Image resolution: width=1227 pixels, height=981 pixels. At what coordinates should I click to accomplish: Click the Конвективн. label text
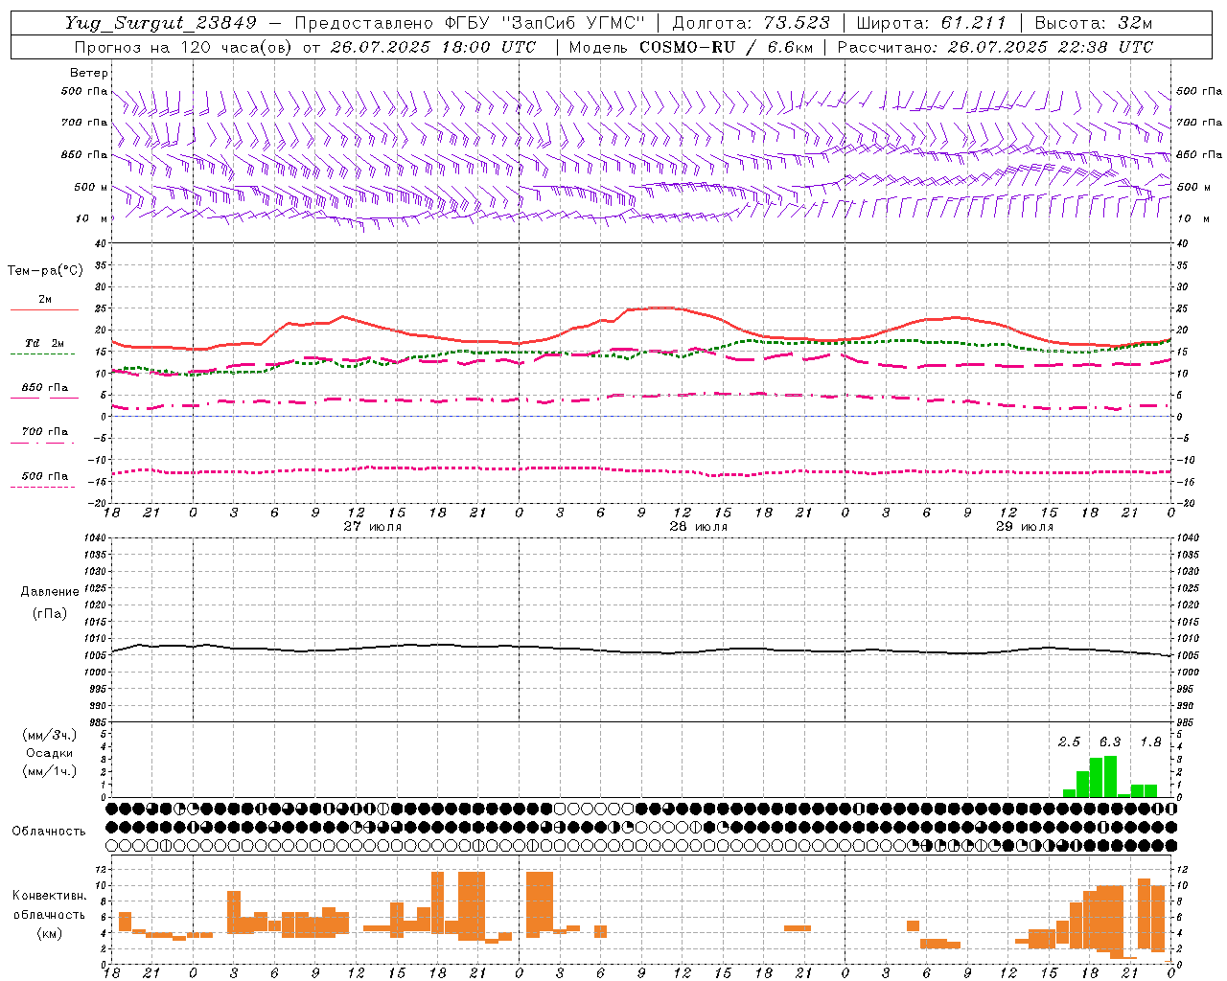point(50,896)
